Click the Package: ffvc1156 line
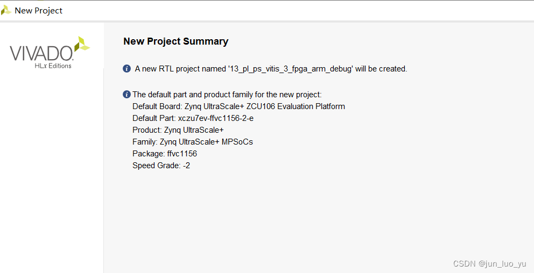This screenshot has width=534, height=273. click(164, 154)
